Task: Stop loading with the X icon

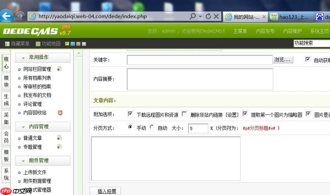Action: pos(216,16)
